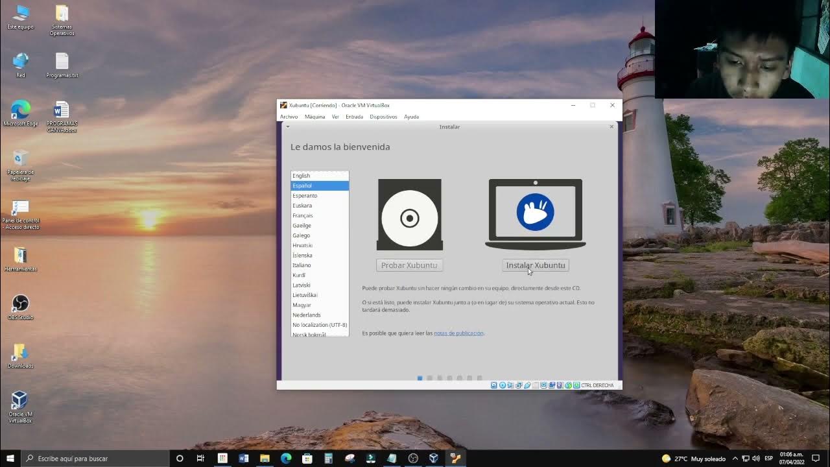Open VirtualBox hard disk activity indicator
The image size is (830, 467).
[x=494, y=385]
